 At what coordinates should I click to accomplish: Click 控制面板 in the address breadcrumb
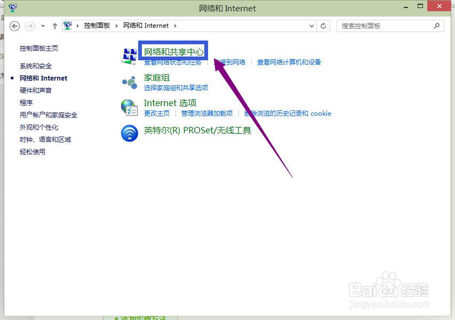coord(97,26)
